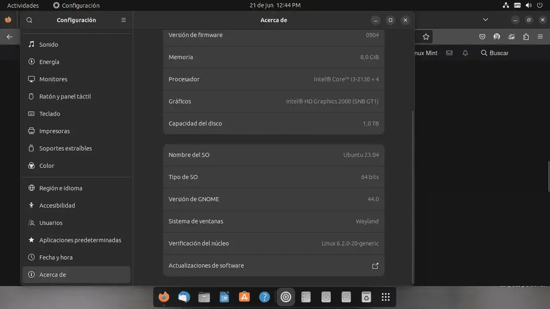Open the Actividades overview

(x=23, y=6)
